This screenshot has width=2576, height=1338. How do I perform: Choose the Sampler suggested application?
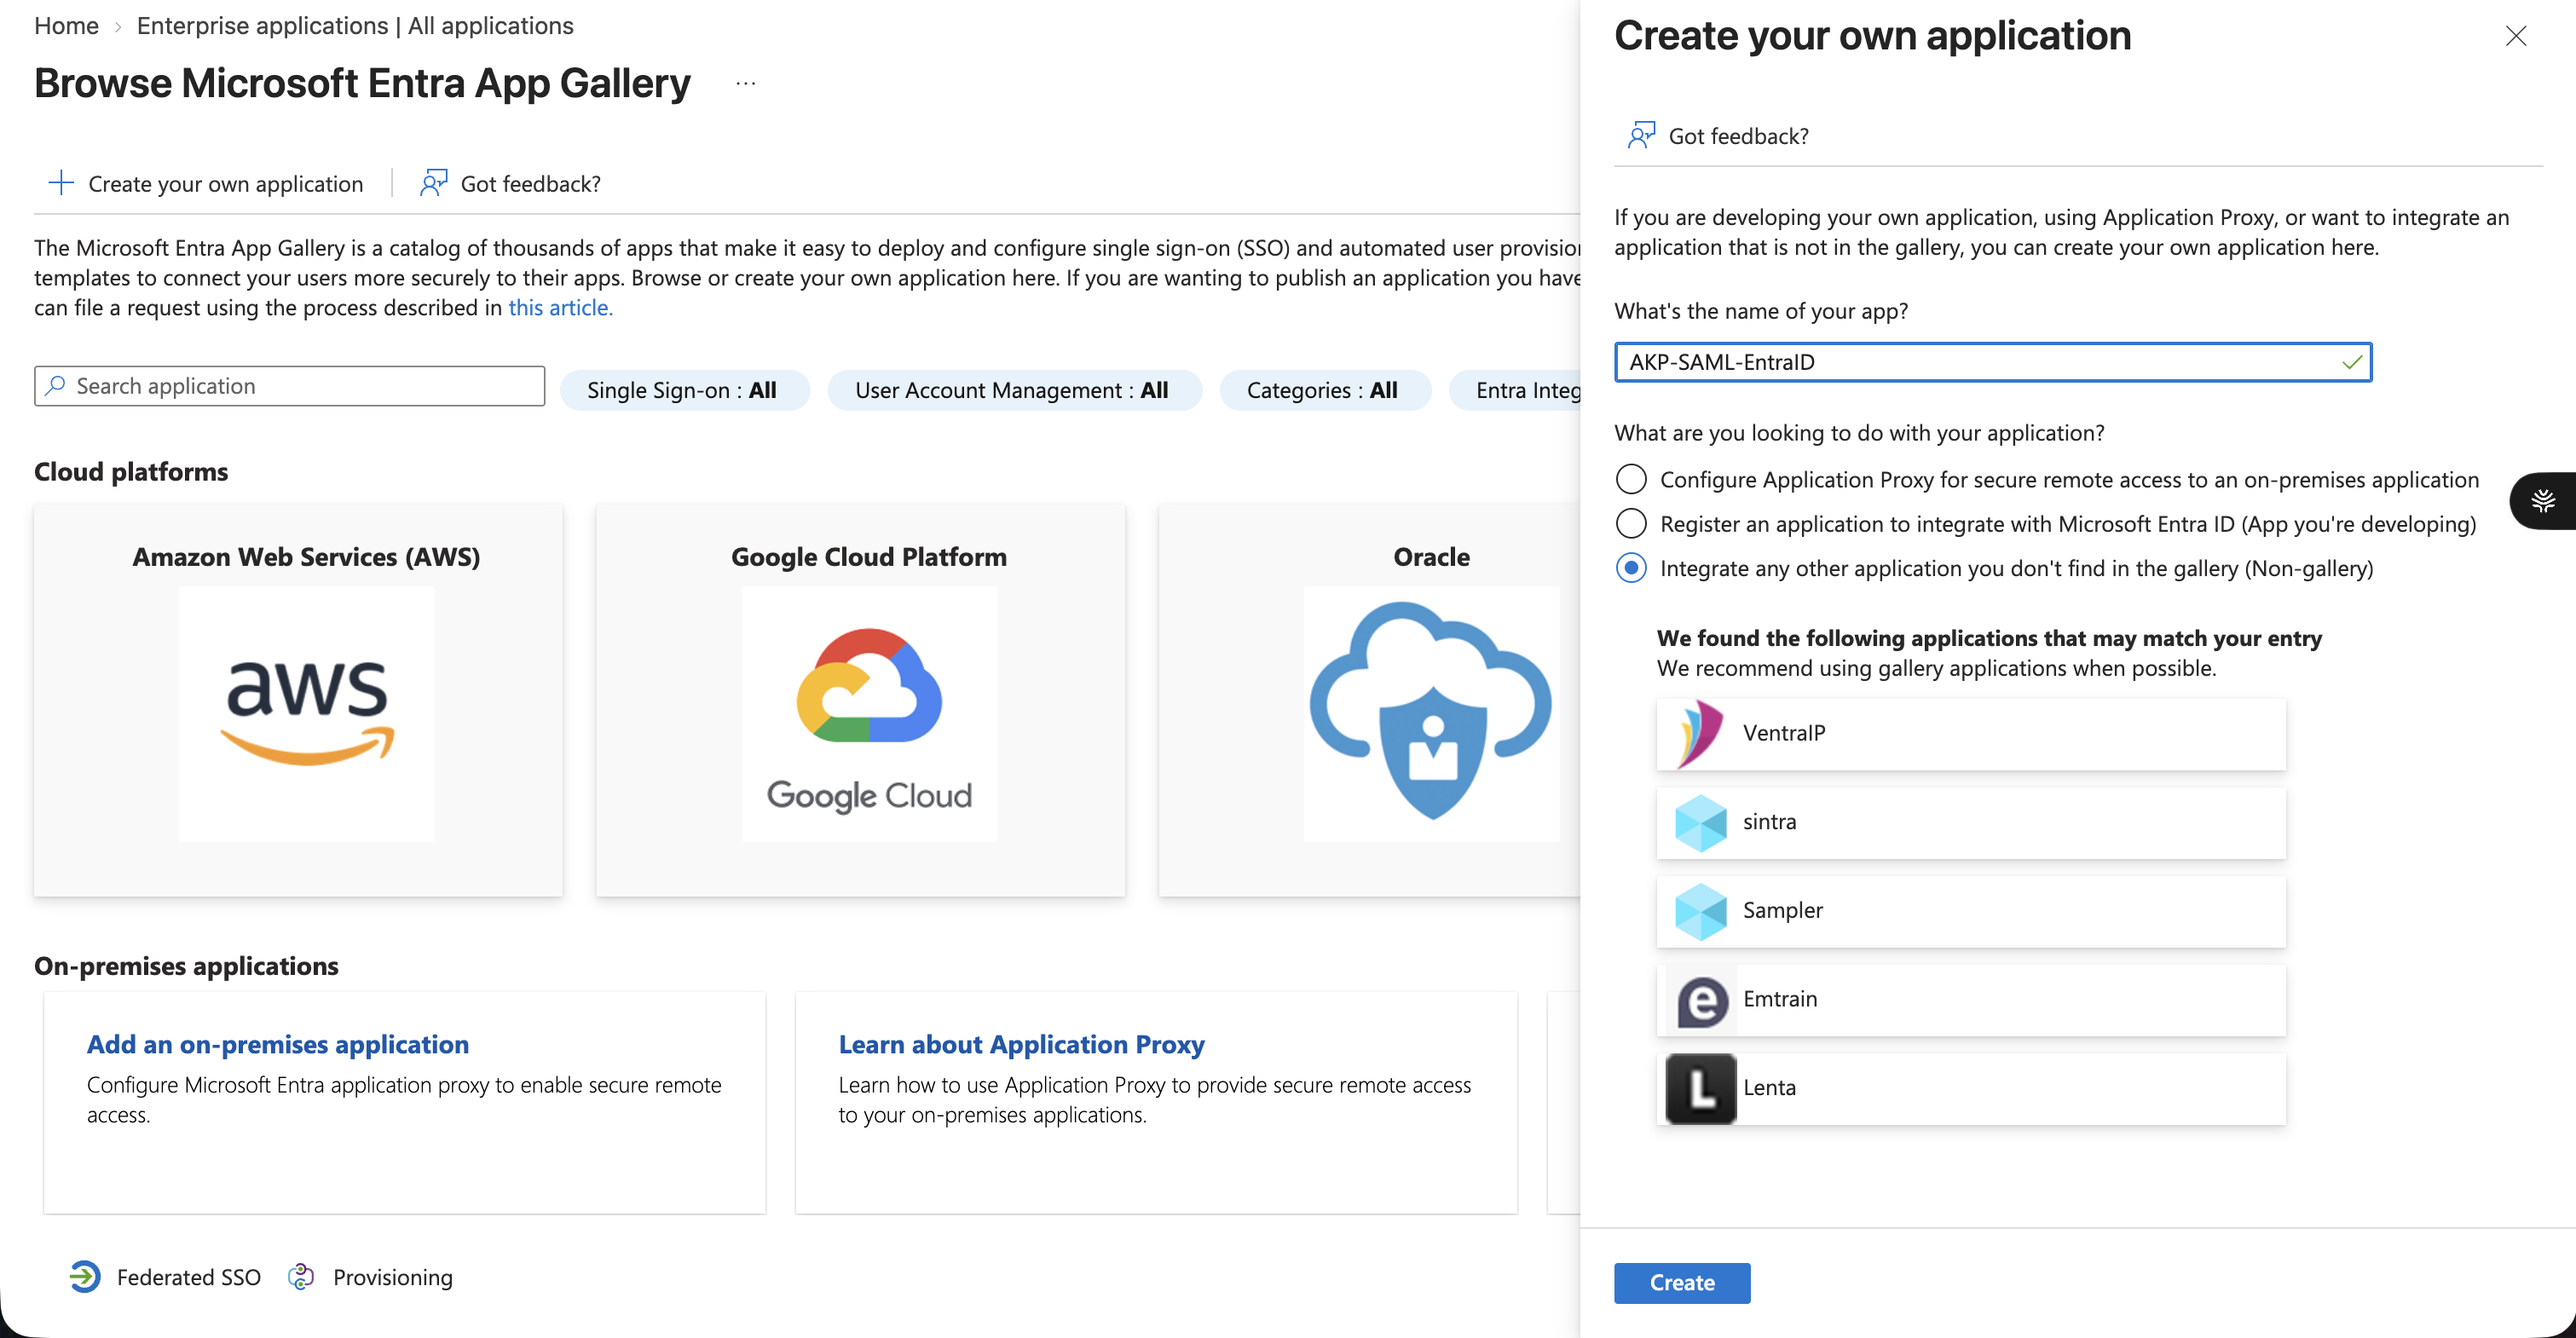[x=1971, y=911]
